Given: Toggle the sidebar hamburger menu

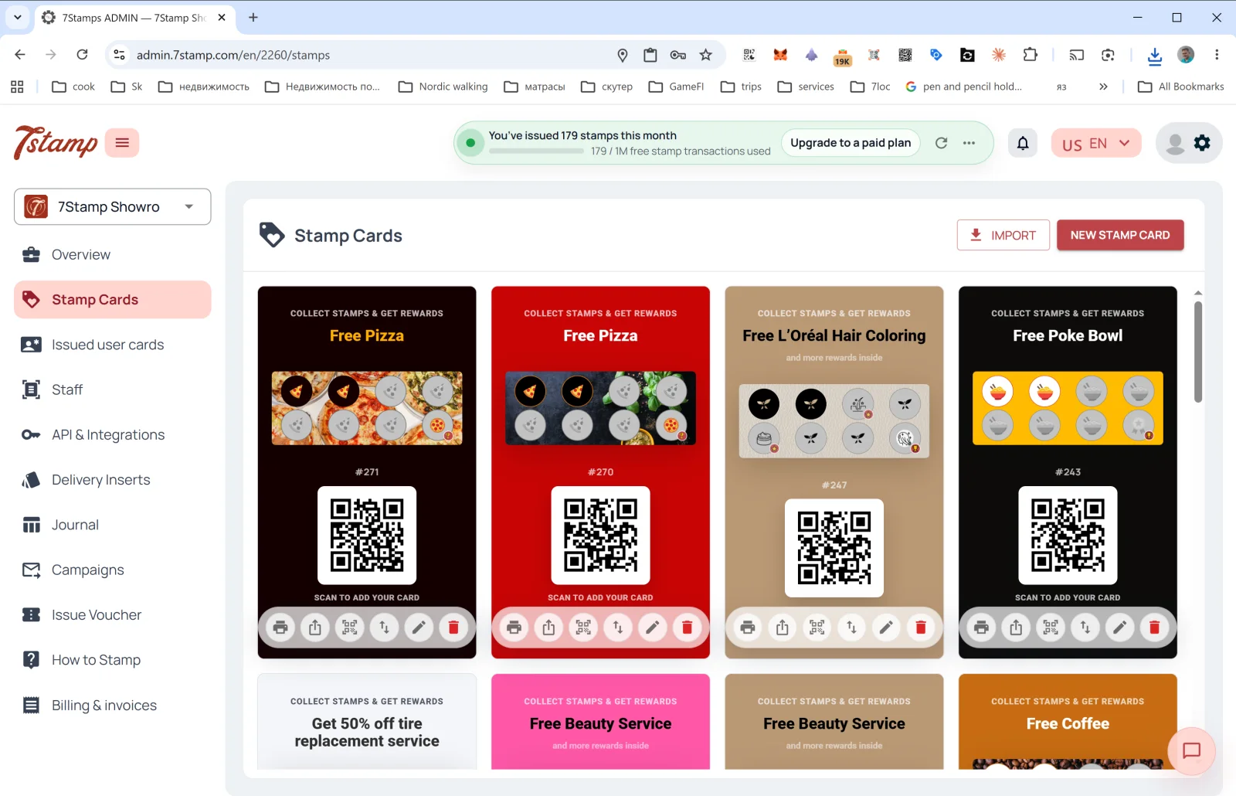Looking at the screenshot, I should 122,143.
